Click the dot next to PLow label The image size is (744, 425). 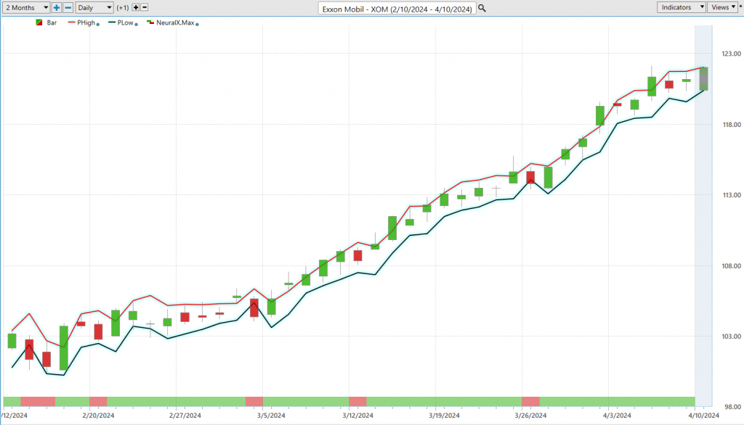(136, 24)
